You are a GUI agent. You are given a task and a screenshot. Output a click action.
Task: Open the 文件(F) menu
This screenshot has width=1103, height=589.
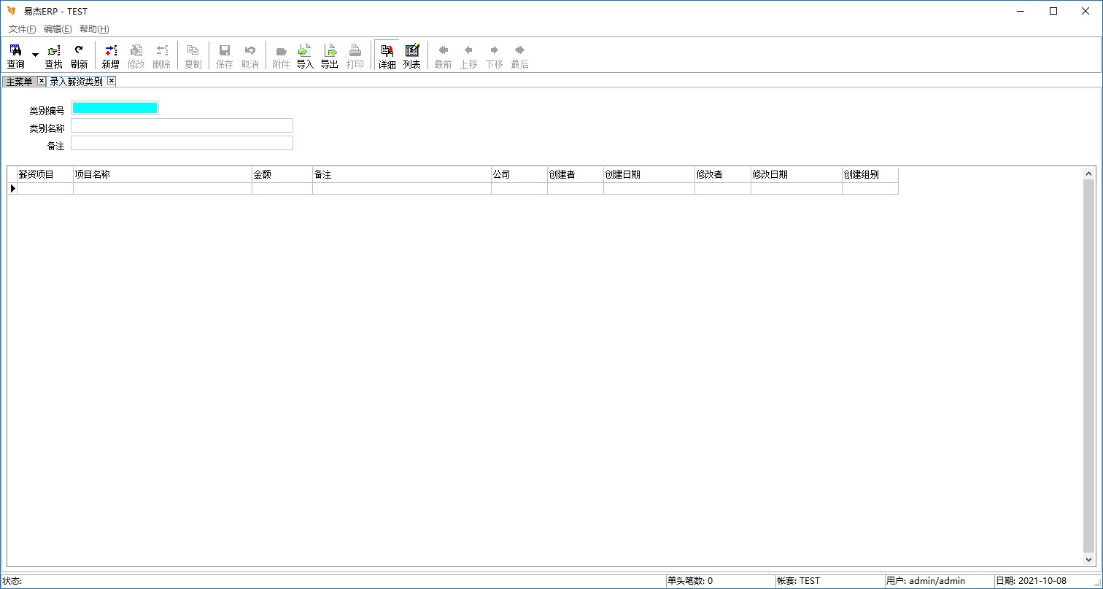[x=22, y=29]
